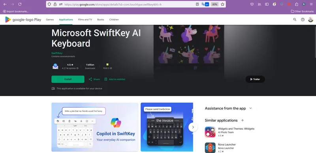
Task: Select the Applications tab
Action: click(66, 19)
